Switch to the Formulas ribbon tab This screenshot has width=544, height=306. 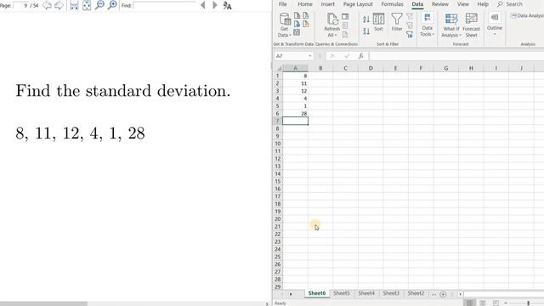(392, 4)
